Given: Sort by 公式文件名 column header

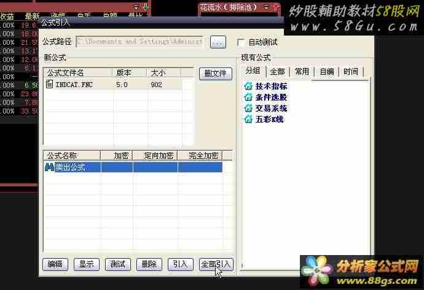Looking at the screenshot, I should pyautogui.click(x=78, y=73).
